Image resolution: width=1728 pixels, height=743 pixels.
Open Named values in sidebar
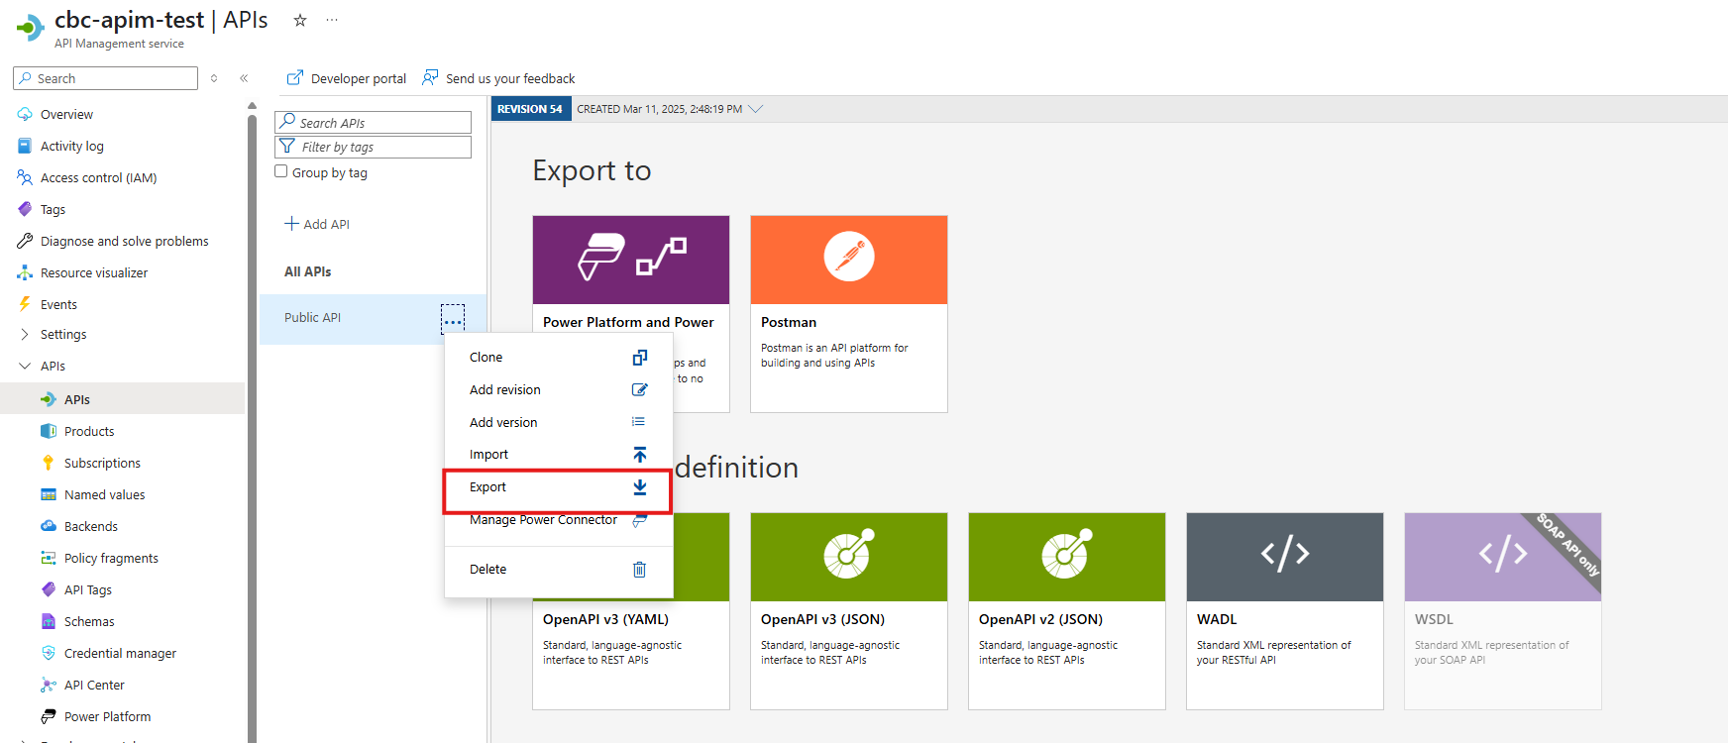click(x=104, y=495)
